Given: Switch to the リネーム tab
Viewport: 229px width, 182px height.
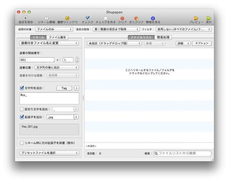Looking at the screenshot, I should click(38, 37).
